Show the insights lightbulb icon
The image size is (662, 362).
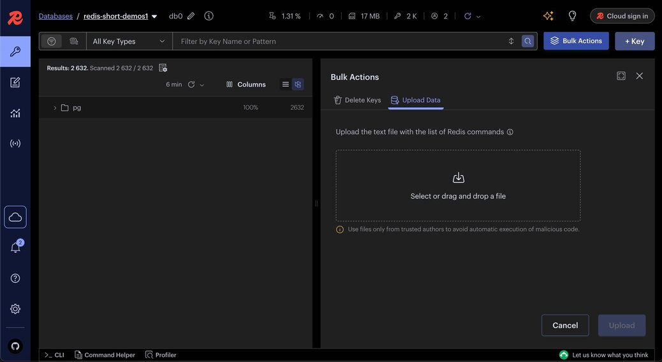[572, 16]
